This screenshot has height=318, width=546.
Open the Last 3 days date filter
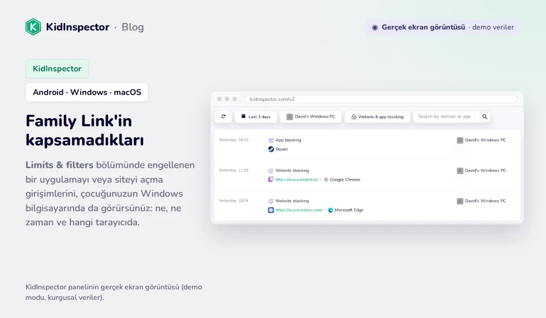tap(256, 117)
